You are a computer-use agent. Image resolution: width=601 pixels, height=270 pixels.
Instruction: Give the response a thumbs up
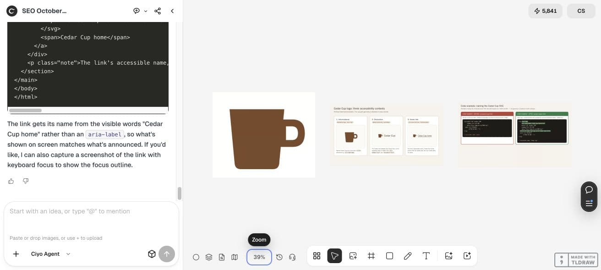pos(11,181)
